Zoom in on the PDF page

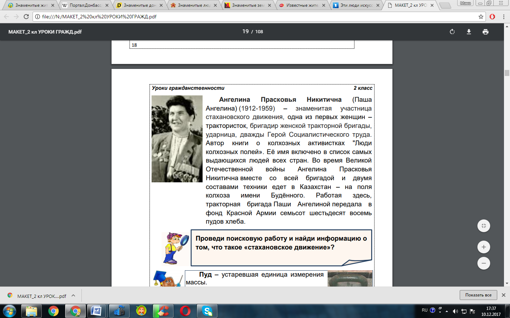click(484, 247)
